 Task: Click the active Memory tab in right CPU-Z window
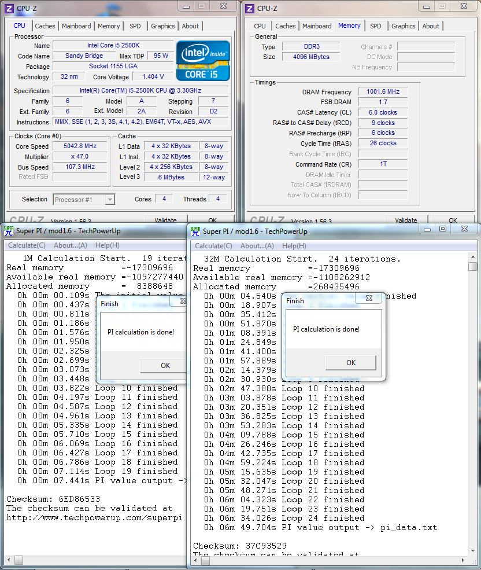349,26
